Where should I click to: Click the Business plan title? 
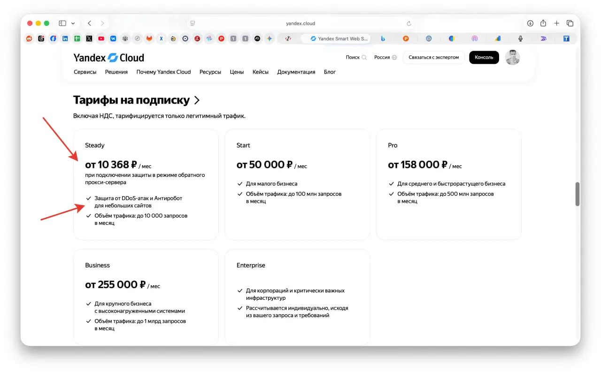[x=97, y=265]
